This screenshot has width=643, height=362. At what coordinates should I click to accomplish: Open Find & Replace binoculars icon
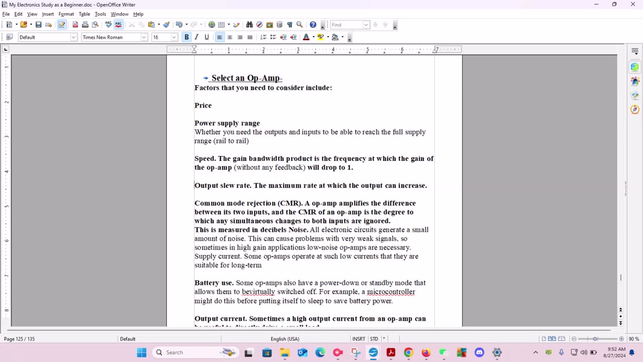pyautogui.click(x=250, y=24)
